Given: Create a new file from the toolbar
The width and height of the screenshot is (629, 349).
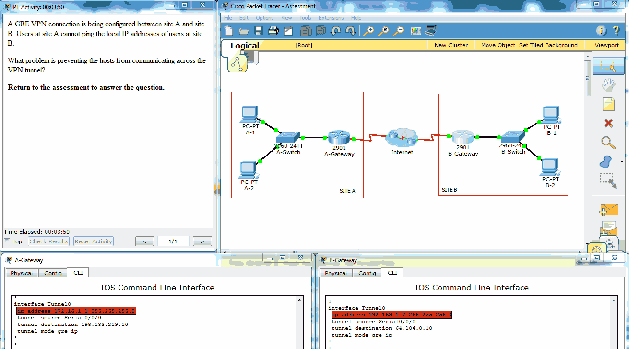Looking at the screenshot, I should pyautogui.click(x=229, y=31).
